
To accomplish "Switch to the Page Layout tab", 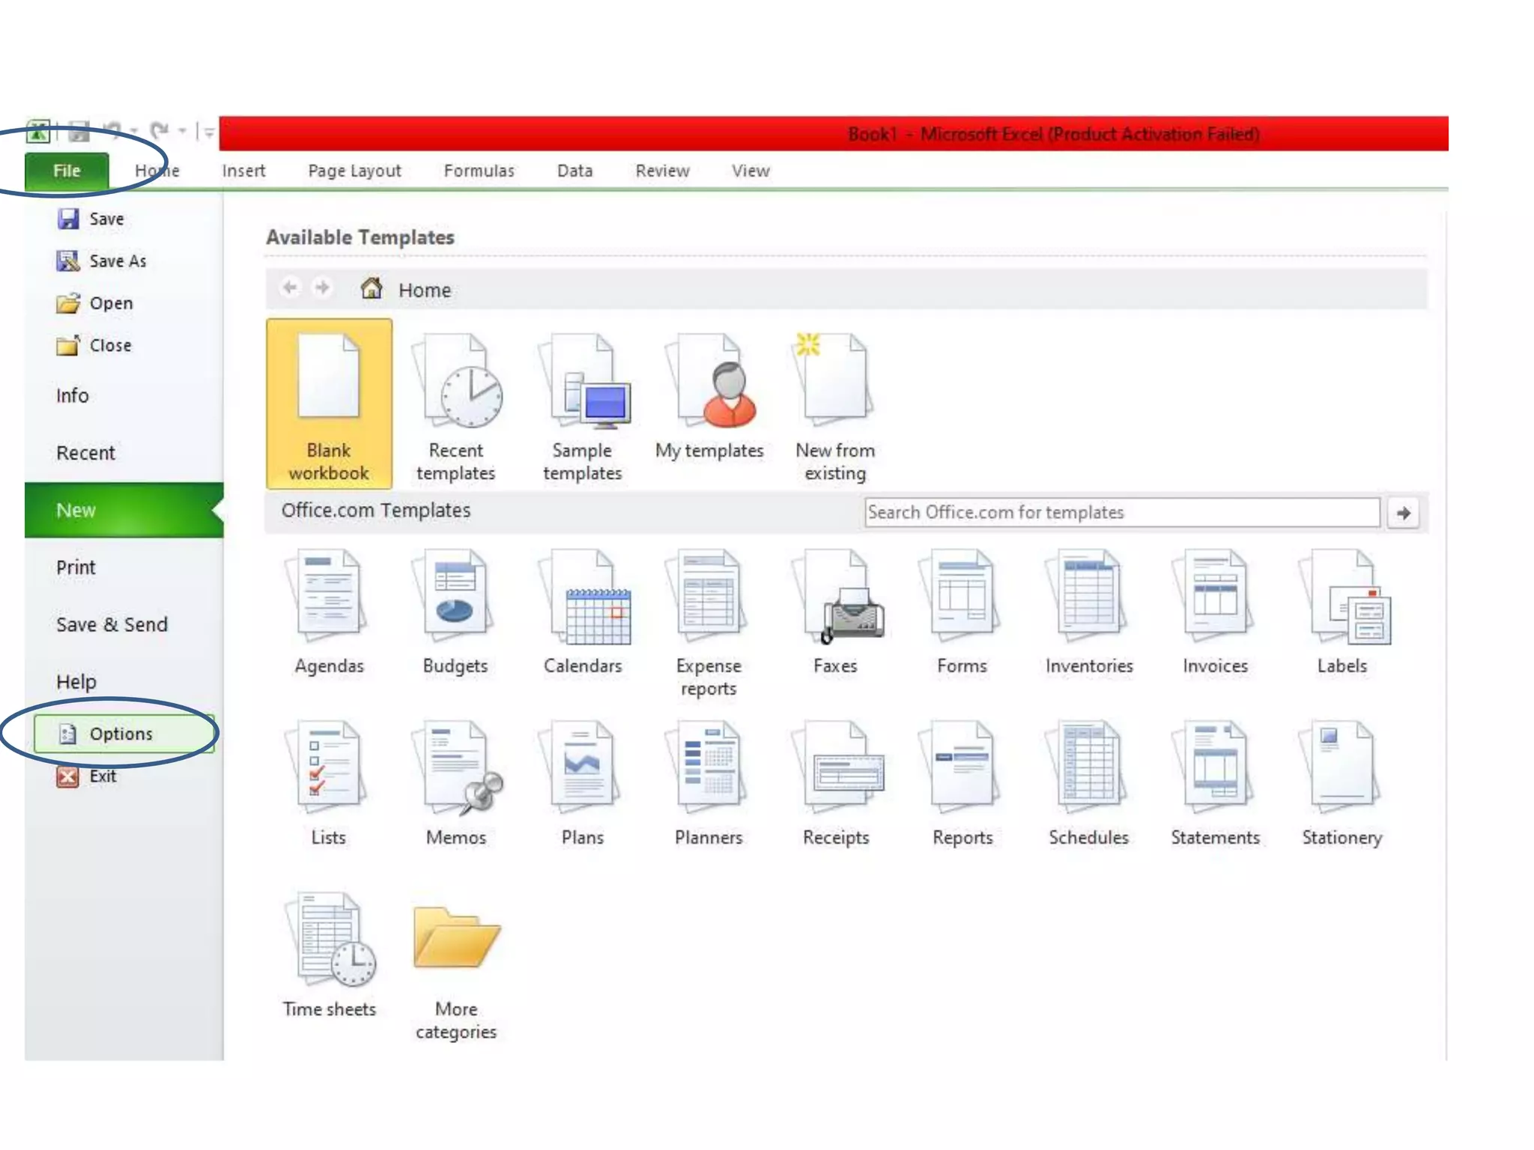I will [x=354, y=171].
